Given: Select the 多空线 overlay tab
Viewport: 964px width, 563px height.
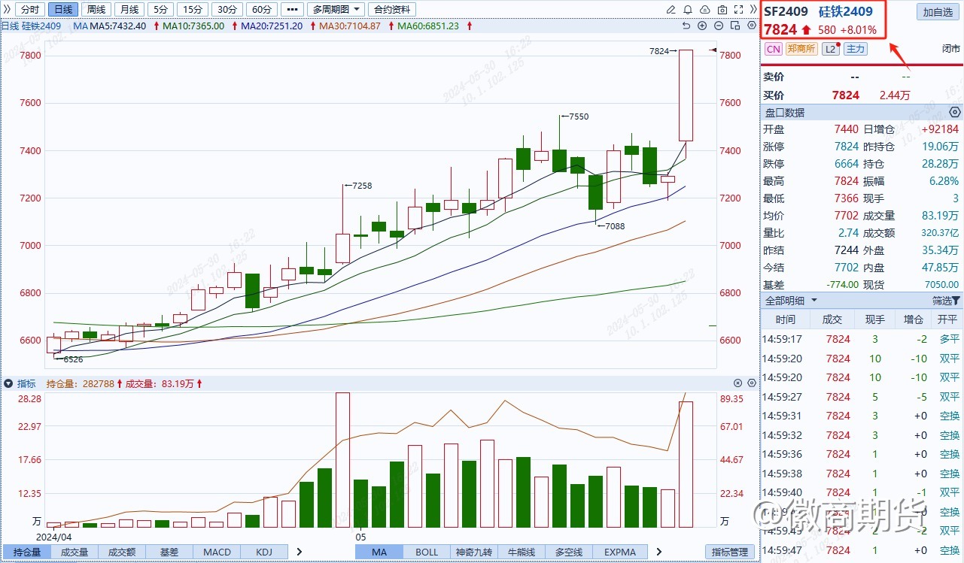Looking at the screenshot, I should 570,552.
